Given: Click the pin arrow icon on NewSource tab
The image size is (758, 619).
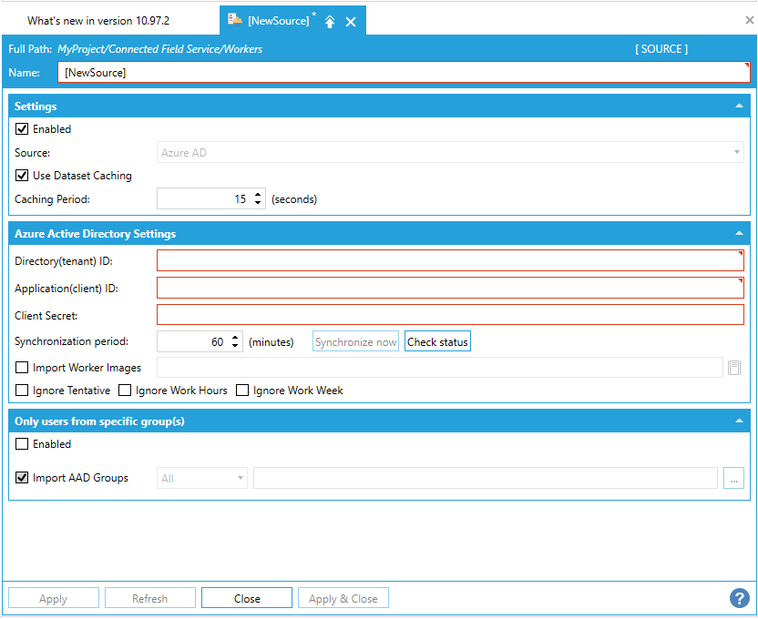Looking at the screenshot, I should click(330, 21).
